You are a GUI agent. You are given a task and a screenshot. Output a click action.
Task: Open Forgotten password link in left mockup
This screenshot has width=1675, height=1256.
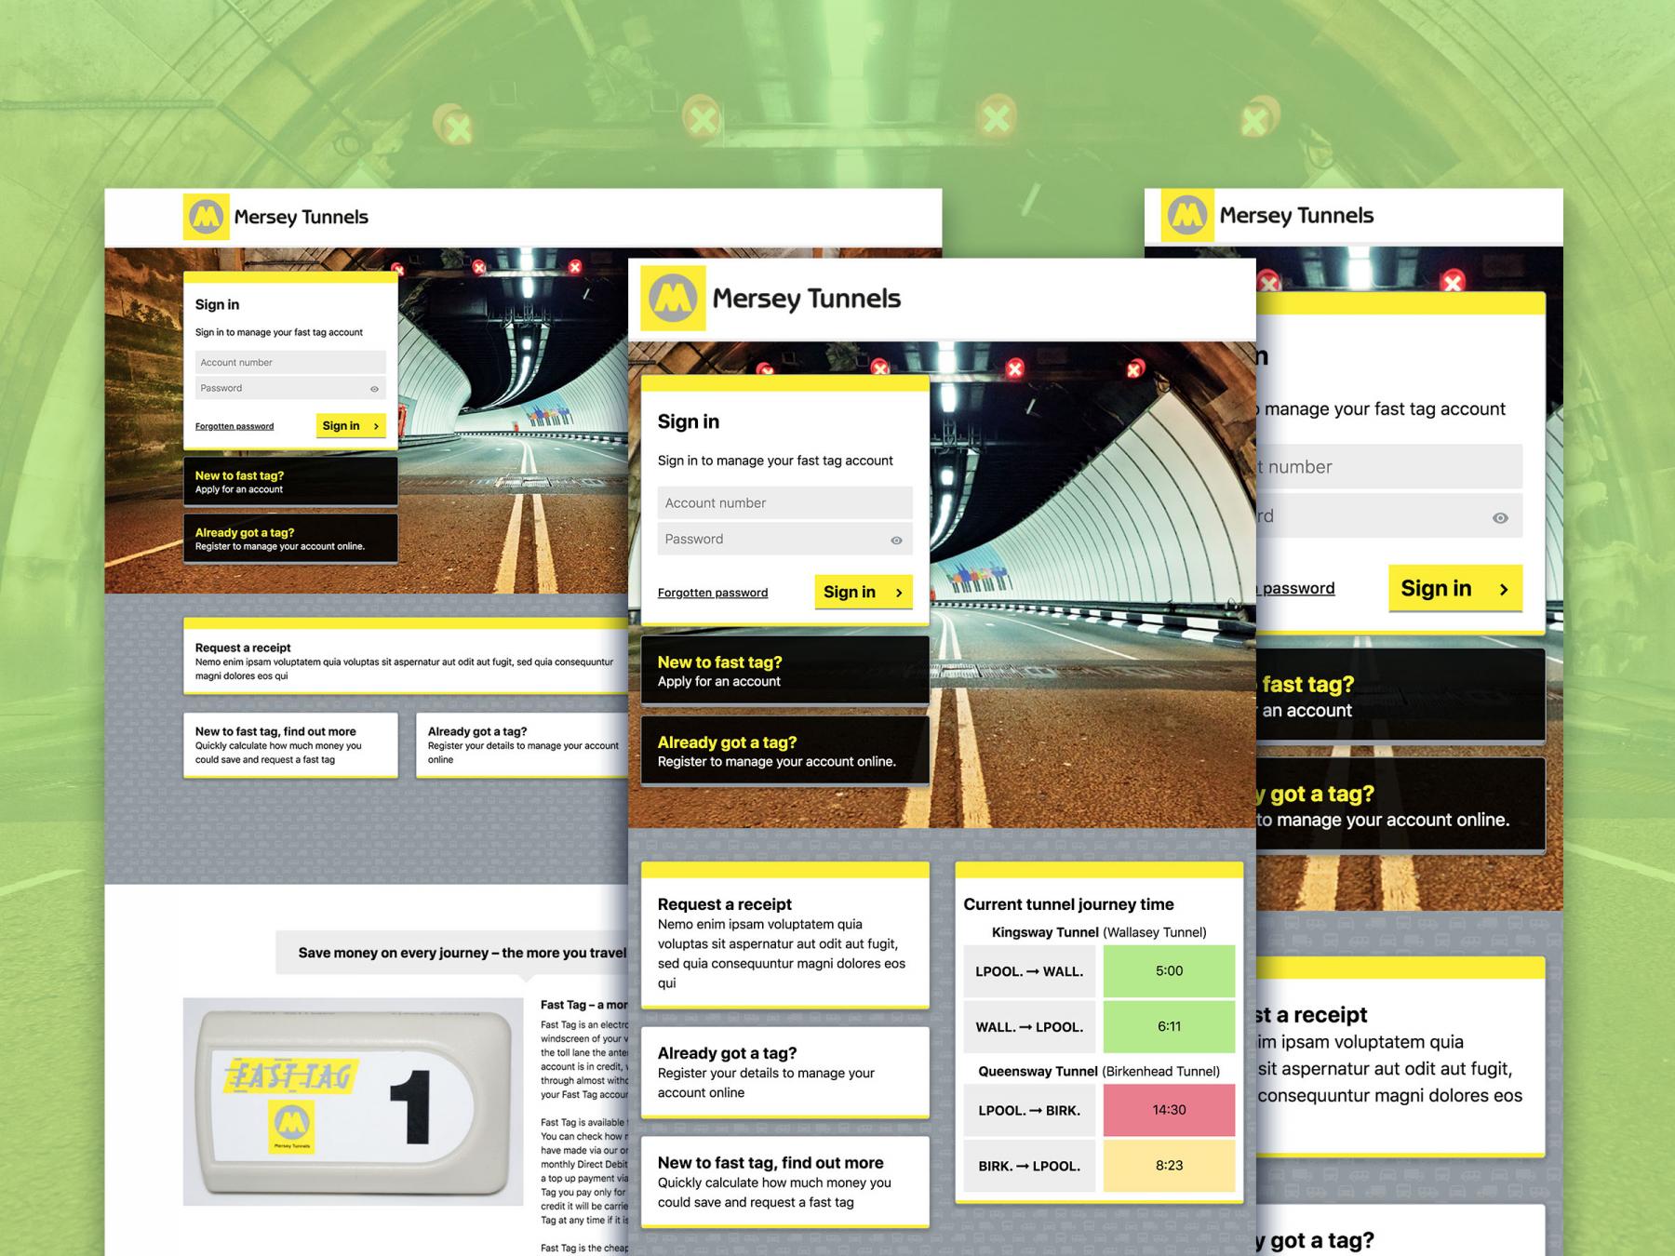(x=234, y=426)
